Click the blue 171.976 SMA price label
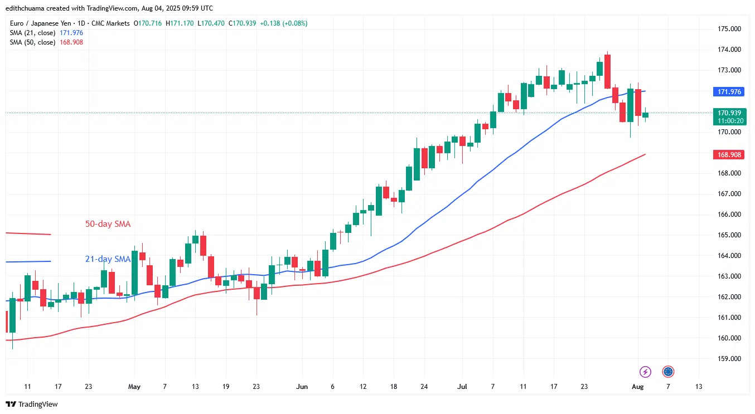Image resolution: width=755 pixels, height=414 pixels. click(x=728, y=91)
